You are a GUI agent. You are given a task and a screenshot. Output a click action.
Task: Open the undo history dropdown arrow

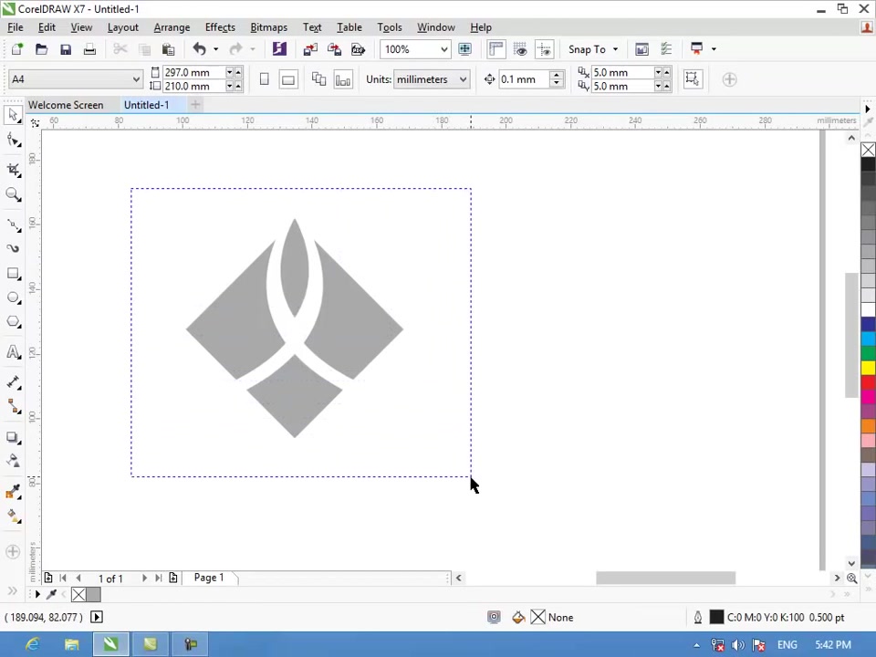click(x=215, y=49)
